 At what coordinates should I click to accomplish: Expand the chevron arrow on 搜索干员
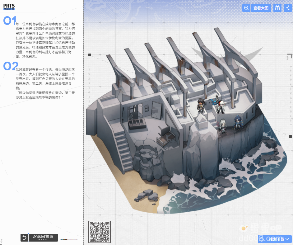287,239
